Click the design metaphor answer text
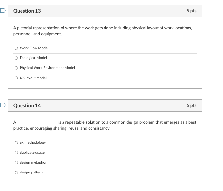Image resolution: width=223 pixels, height=191 pixels. coord(33,162)
